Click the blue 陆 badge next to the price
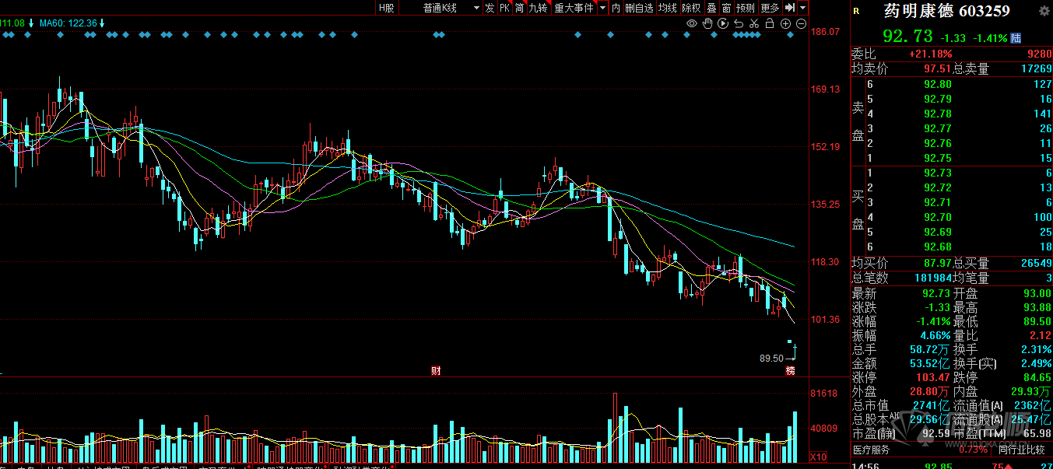Viewport: 1053px width, 469px height. [x=1016, y=37]
